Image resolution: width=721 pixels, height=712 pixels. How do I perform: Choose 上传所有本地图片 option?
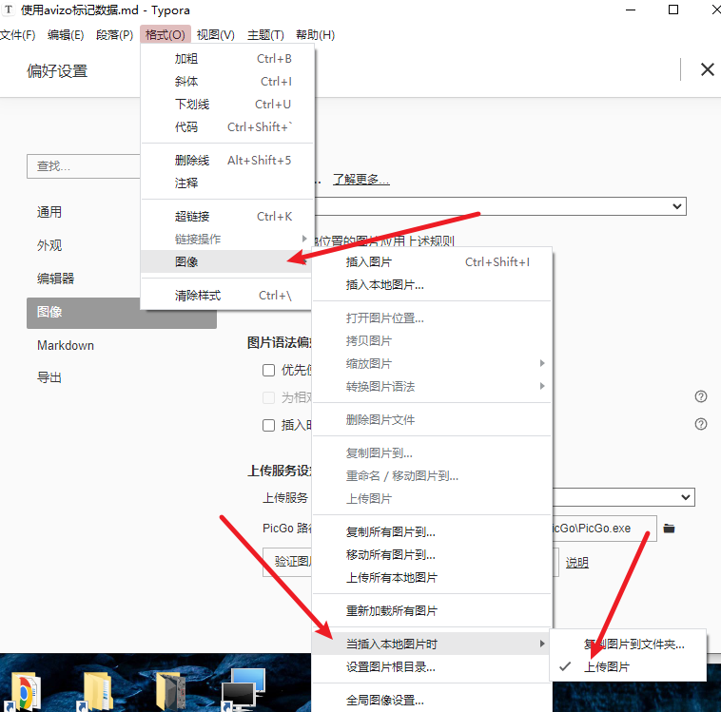click(432, 578)
